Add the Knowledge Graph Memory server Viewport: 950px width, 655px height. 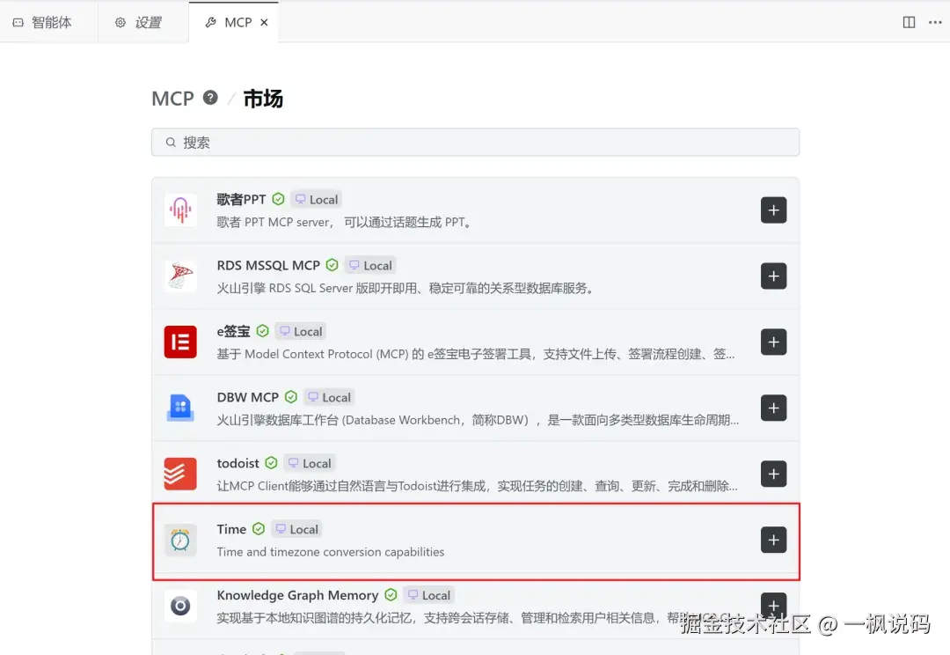coord(774,606)
